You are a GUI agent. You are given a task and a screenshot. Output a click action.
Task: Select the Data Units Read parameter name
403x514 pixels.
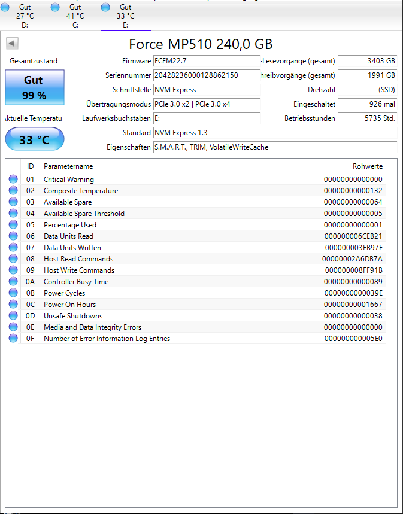69,236
